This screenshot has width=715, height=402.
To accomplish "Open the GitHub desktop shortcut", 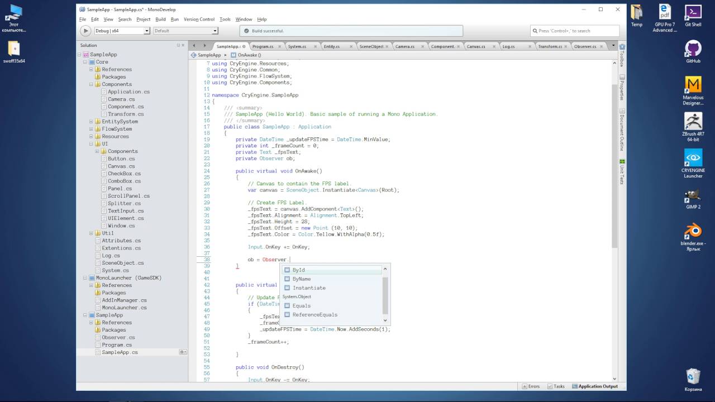I will point(693,51).
